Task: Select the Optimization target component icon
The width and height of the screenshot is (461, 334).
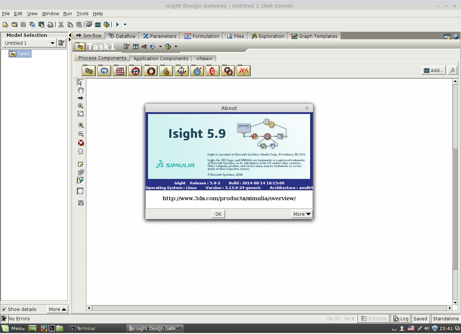Action: click(x=135, y=70)
